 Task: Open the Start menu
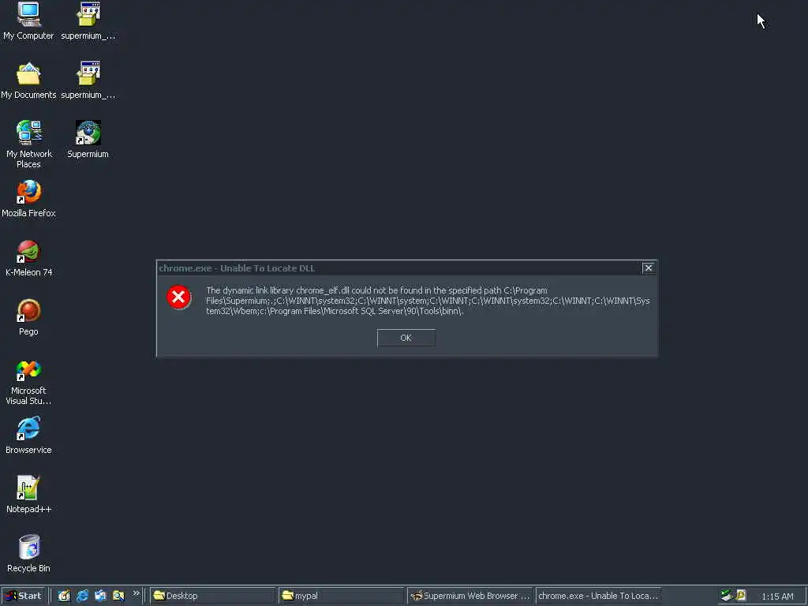point(24,596)
